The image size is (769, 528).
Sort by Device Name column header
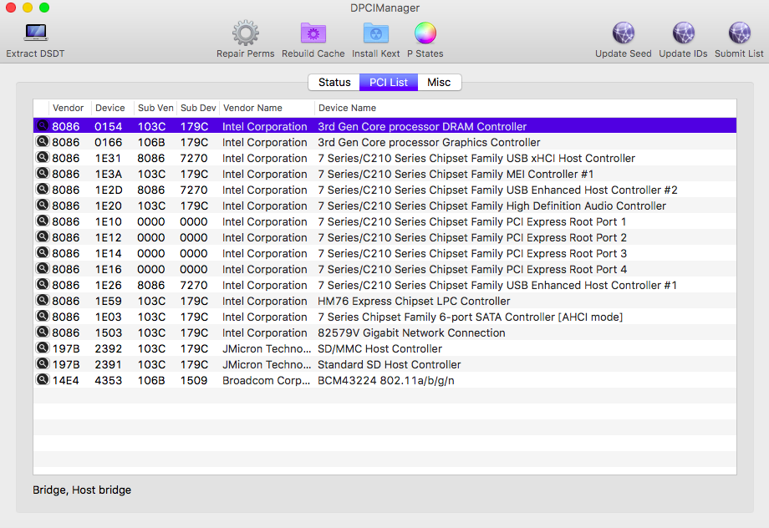coord(347,108)
